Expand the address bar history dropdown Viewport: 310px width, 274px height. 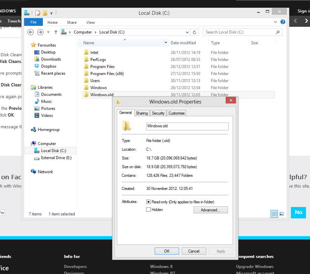click(x=187, y=32)
